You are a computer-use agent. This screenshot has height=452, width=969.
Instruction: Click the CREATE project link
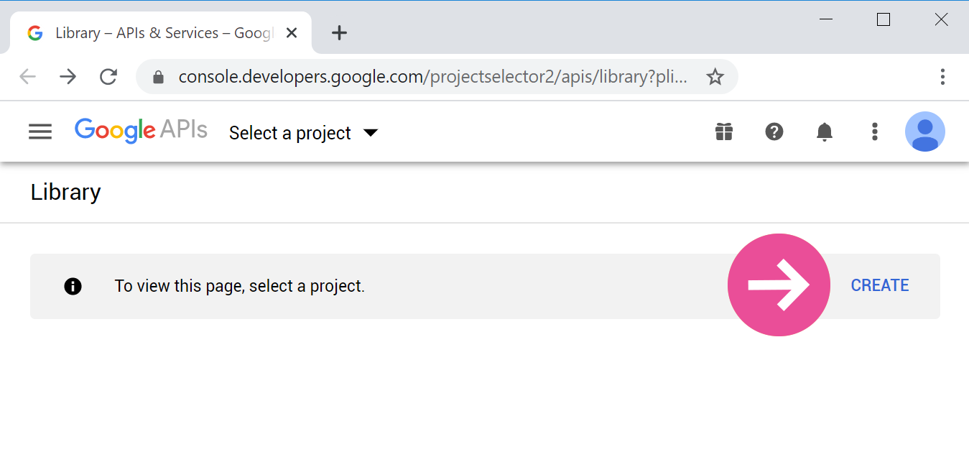[880, 285]
